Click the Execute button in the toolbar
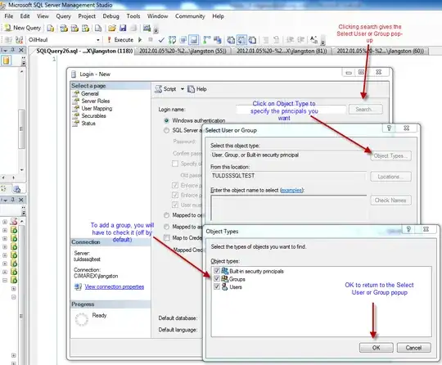The width and height of the screenshot is (442, 365). (x=120, y=40)
